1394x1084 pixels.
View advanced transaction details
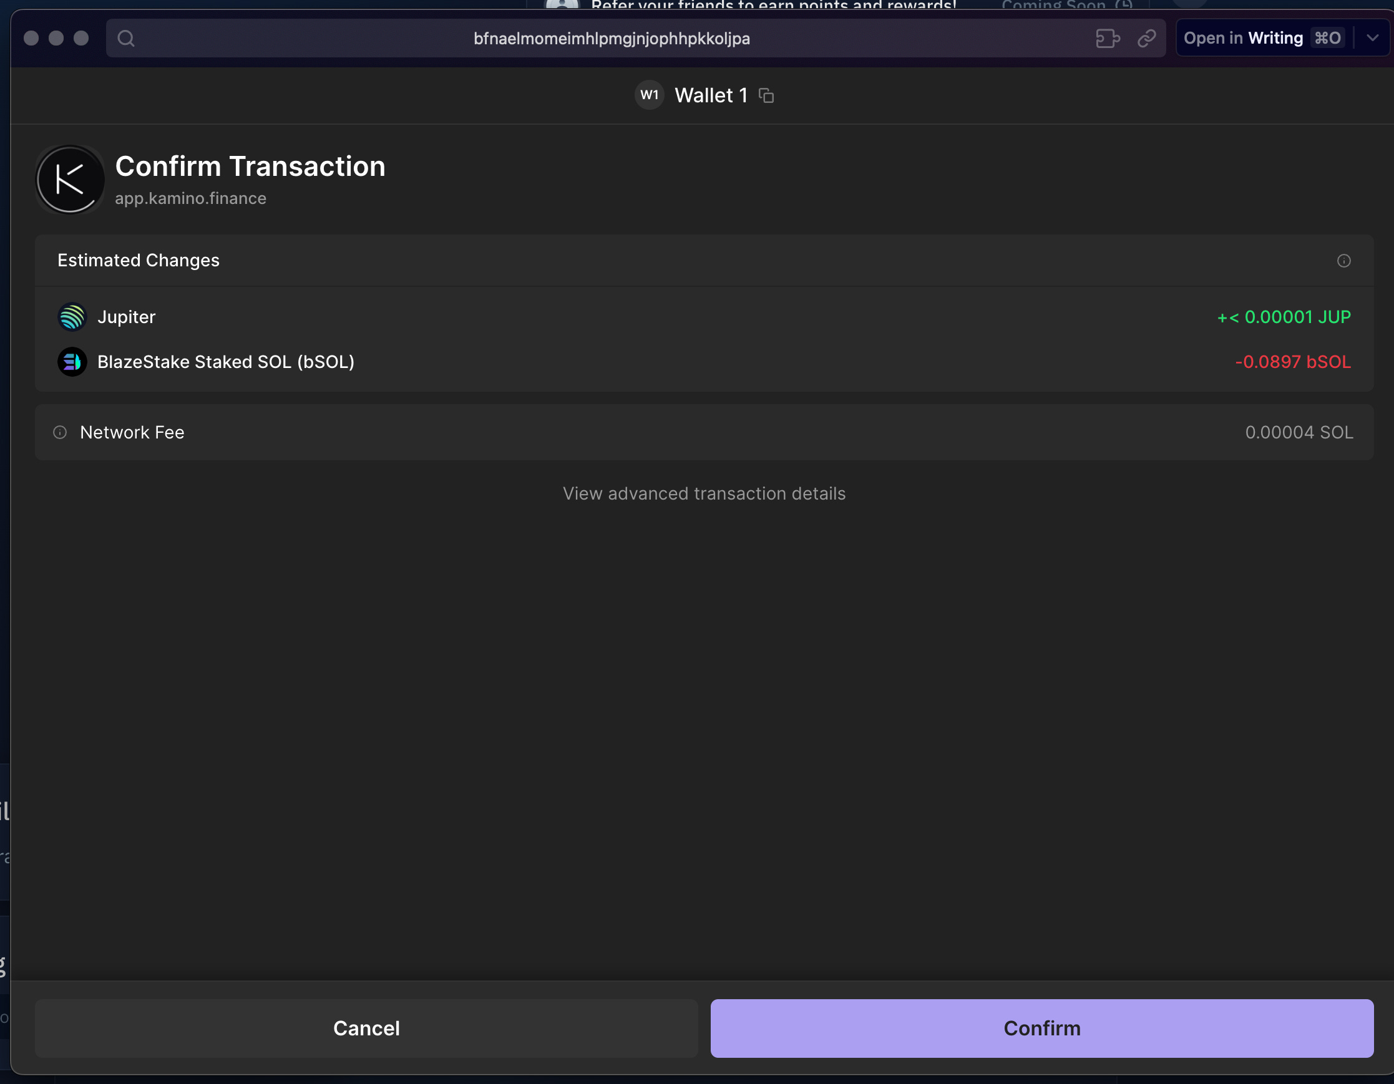704,493
